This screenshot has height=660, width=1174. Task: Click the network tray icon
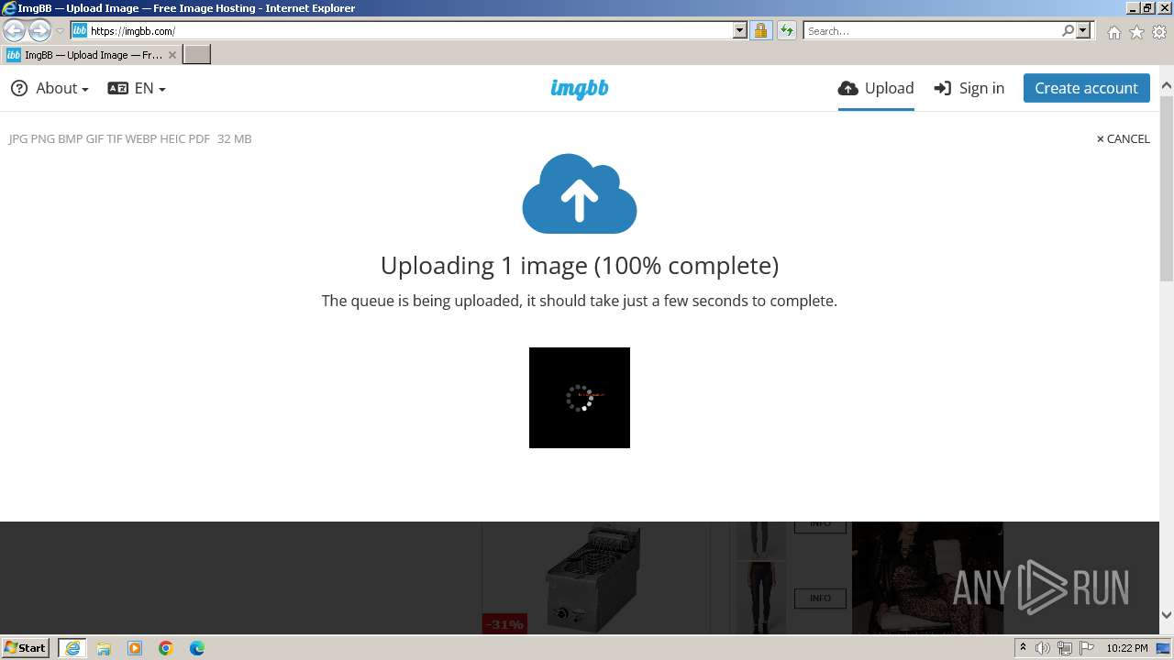click(x=1065, y=648)
